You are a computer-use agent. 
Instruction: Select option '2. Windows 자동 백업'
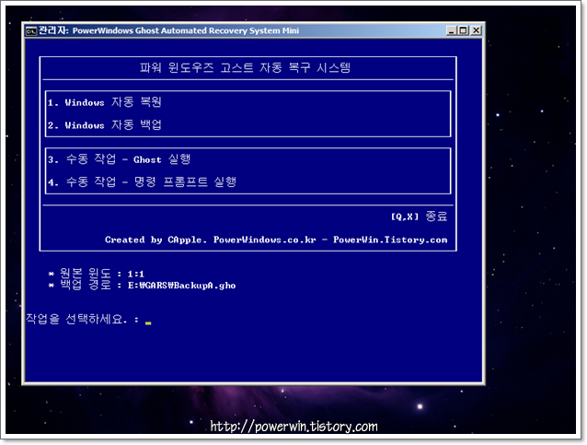pos(105,125)
